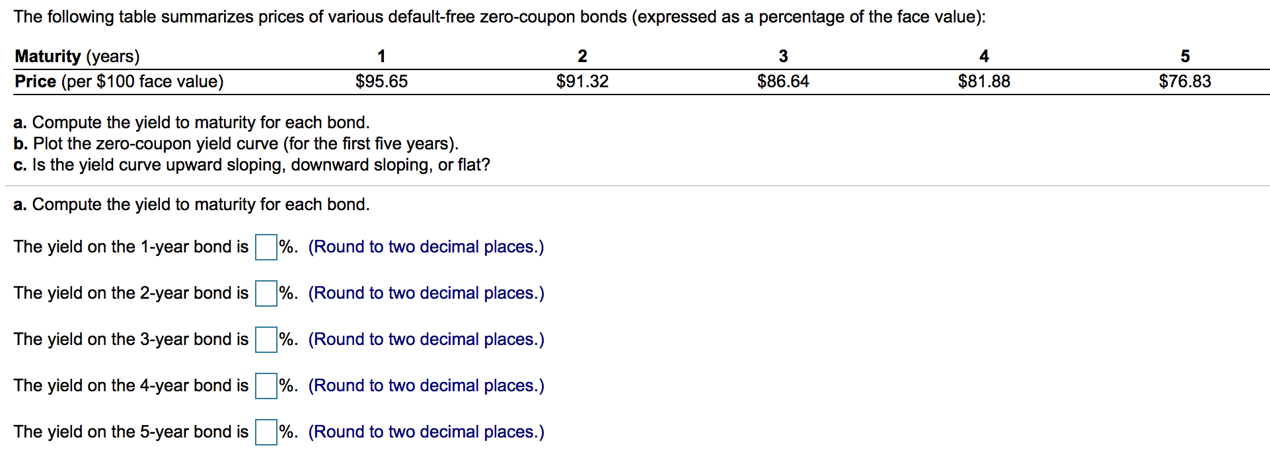
Task: Click the Compute the yield to maturity heading
Action: pos(192,204)
